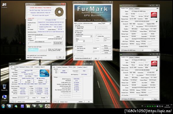Open the card selector dropdown in lower GPU-Z
This screenshot has width=173, height=114.
pyautogui.click(x=132, y=99)
